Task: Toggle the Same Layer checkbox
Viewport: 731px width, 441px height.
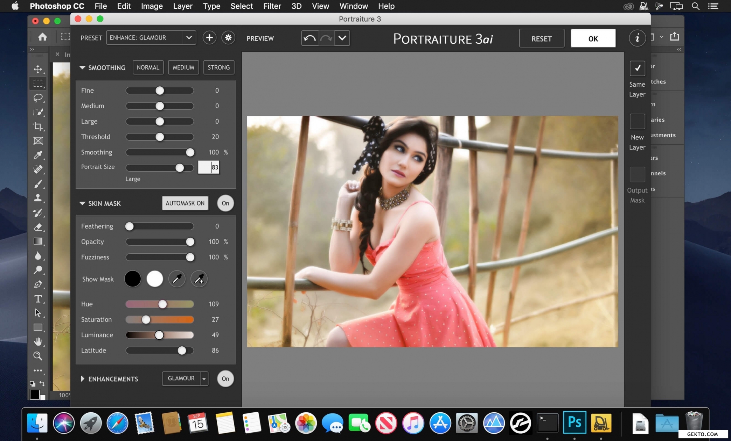Action: [637, 68]
